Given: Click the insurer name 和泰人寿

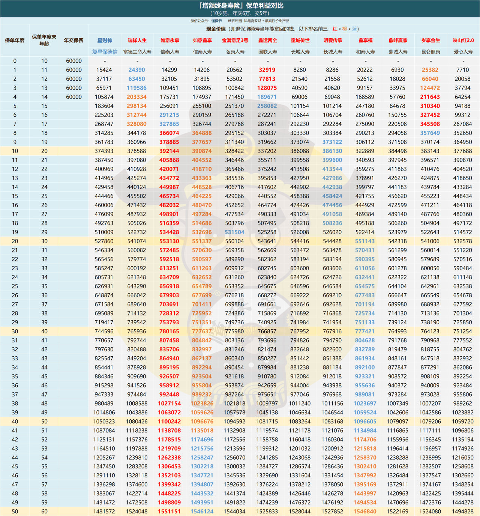Looking at the screenshot, I should pos(366,52).
